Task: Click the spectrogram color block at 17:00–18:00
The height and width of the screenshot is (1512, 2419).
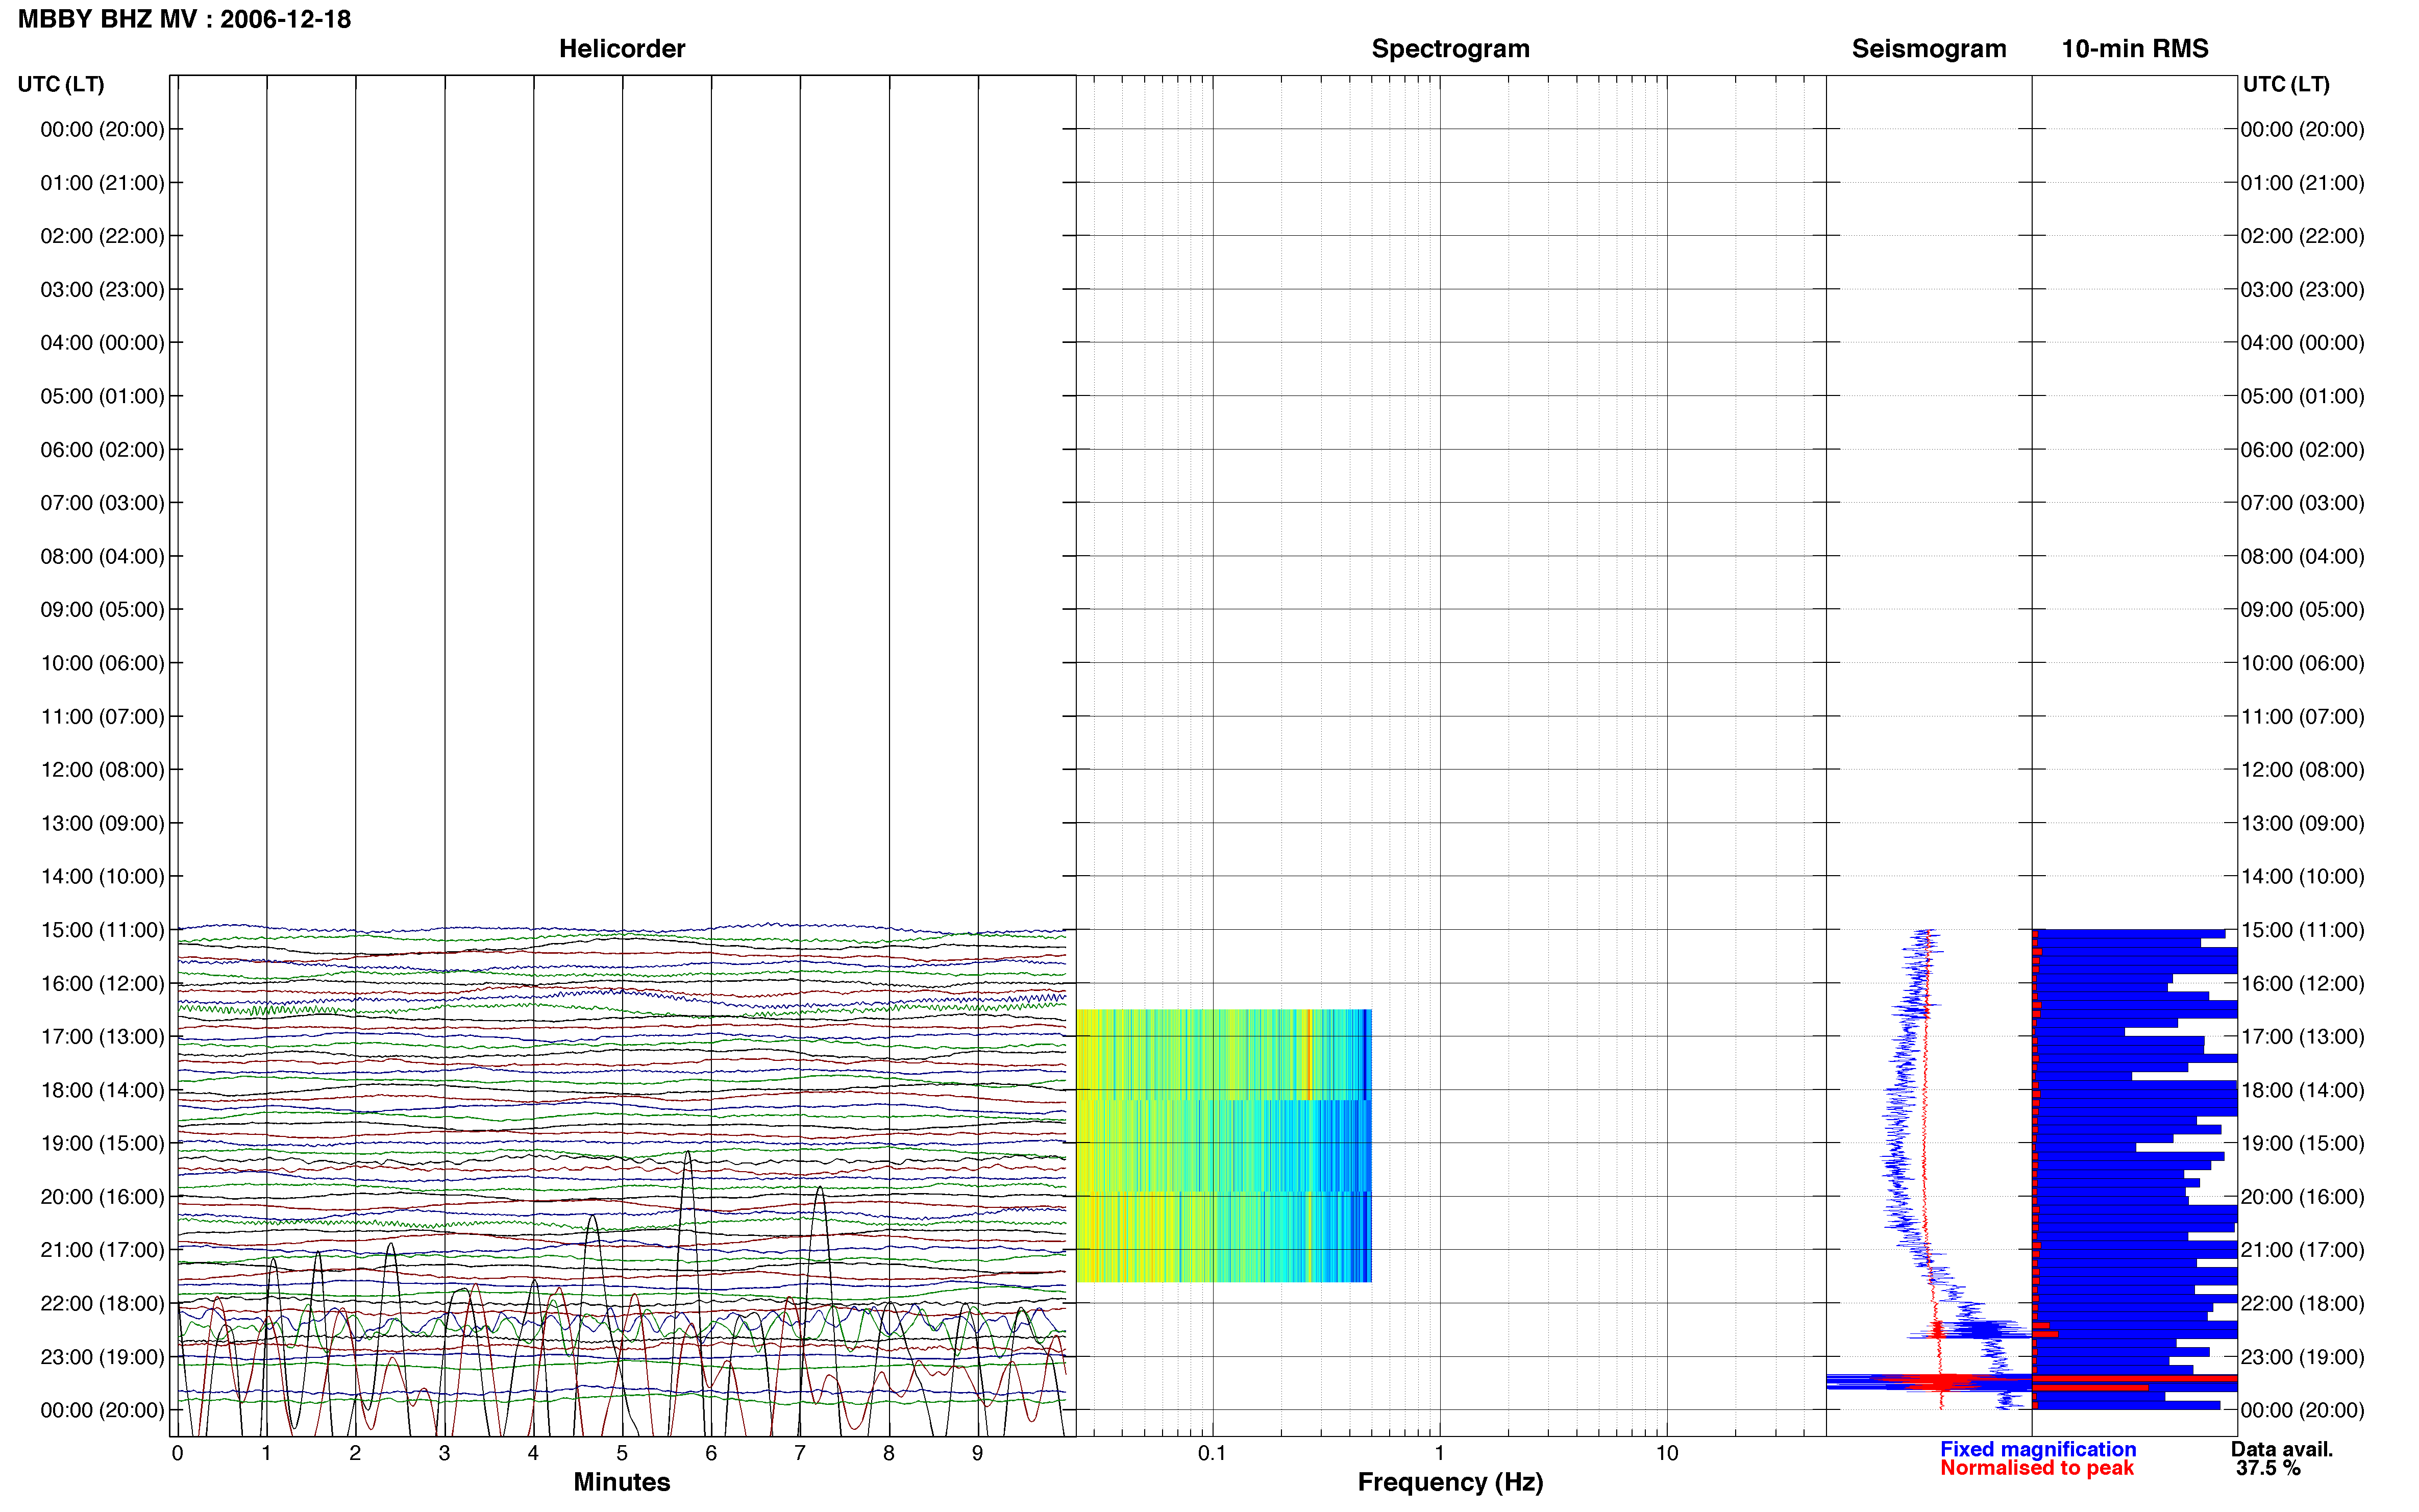Action: tap(1224, 1054)
